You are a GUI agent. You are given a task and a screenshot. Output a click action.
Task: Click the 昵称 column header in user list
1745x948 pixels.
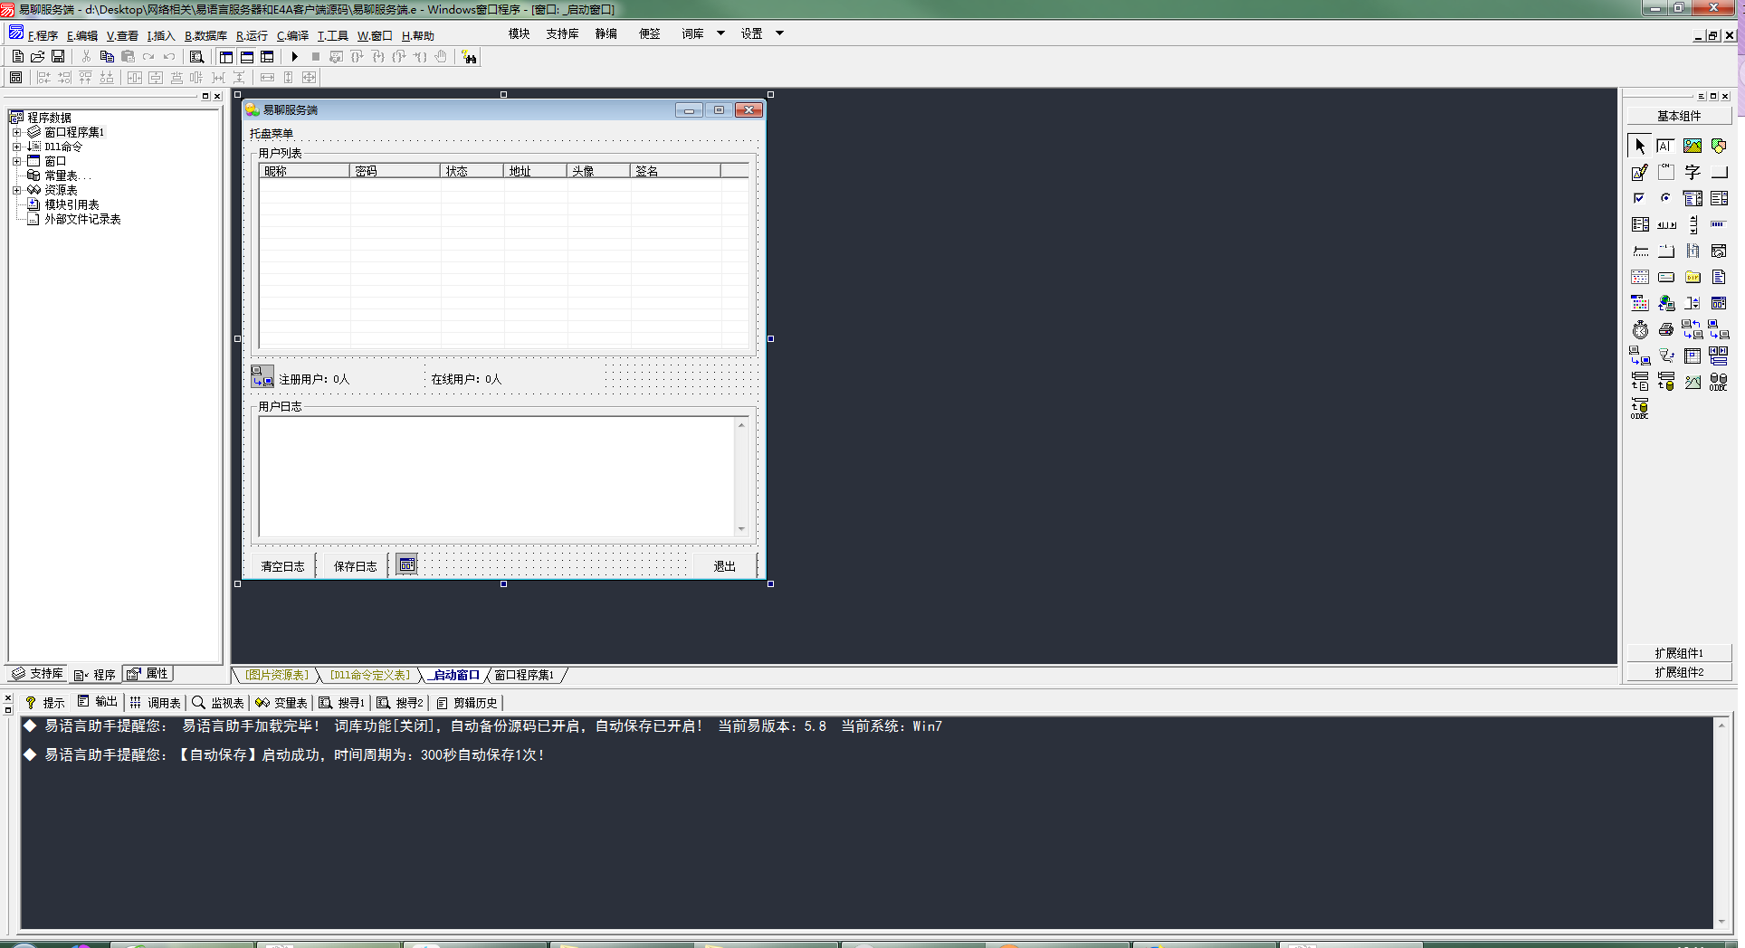(x=303, y=171)
